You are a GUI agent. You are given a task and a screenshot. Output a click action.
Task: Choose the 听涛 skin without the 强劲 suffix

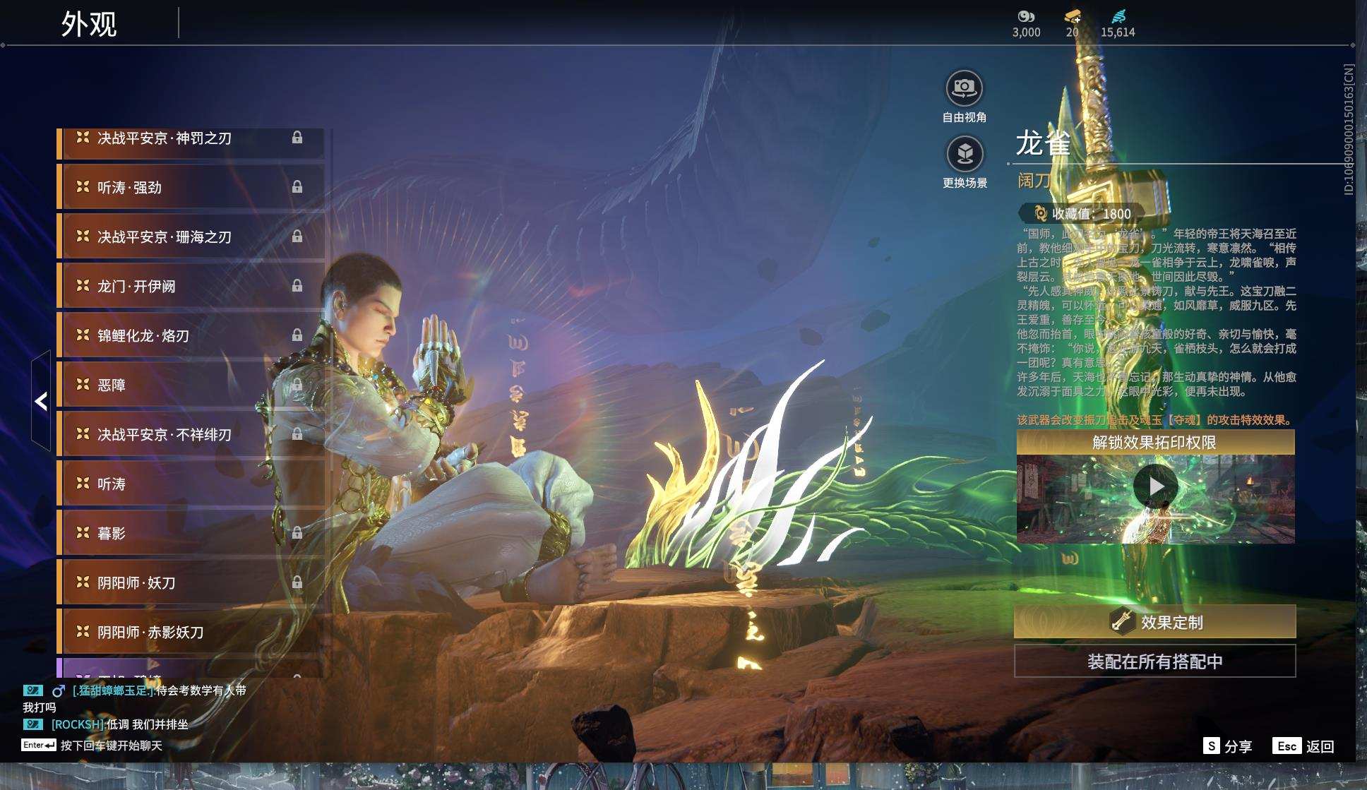[x=191, y=484]
